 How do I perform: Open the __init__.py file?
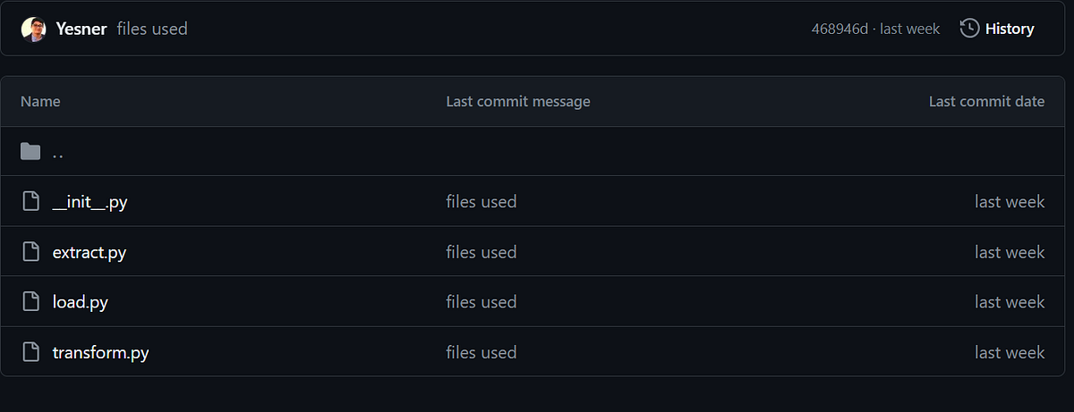(x=89, y=202)
